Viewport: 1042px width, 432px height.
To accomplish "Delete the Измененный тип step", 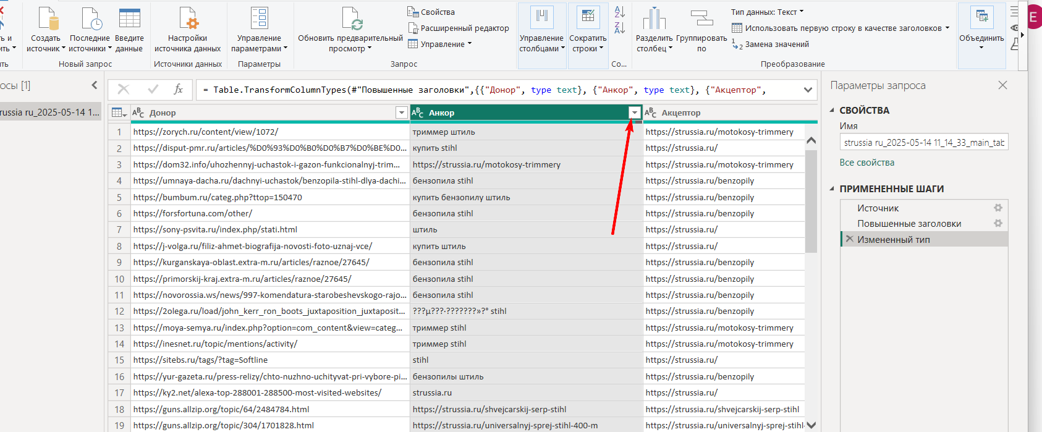I will [x=850, y=239].
